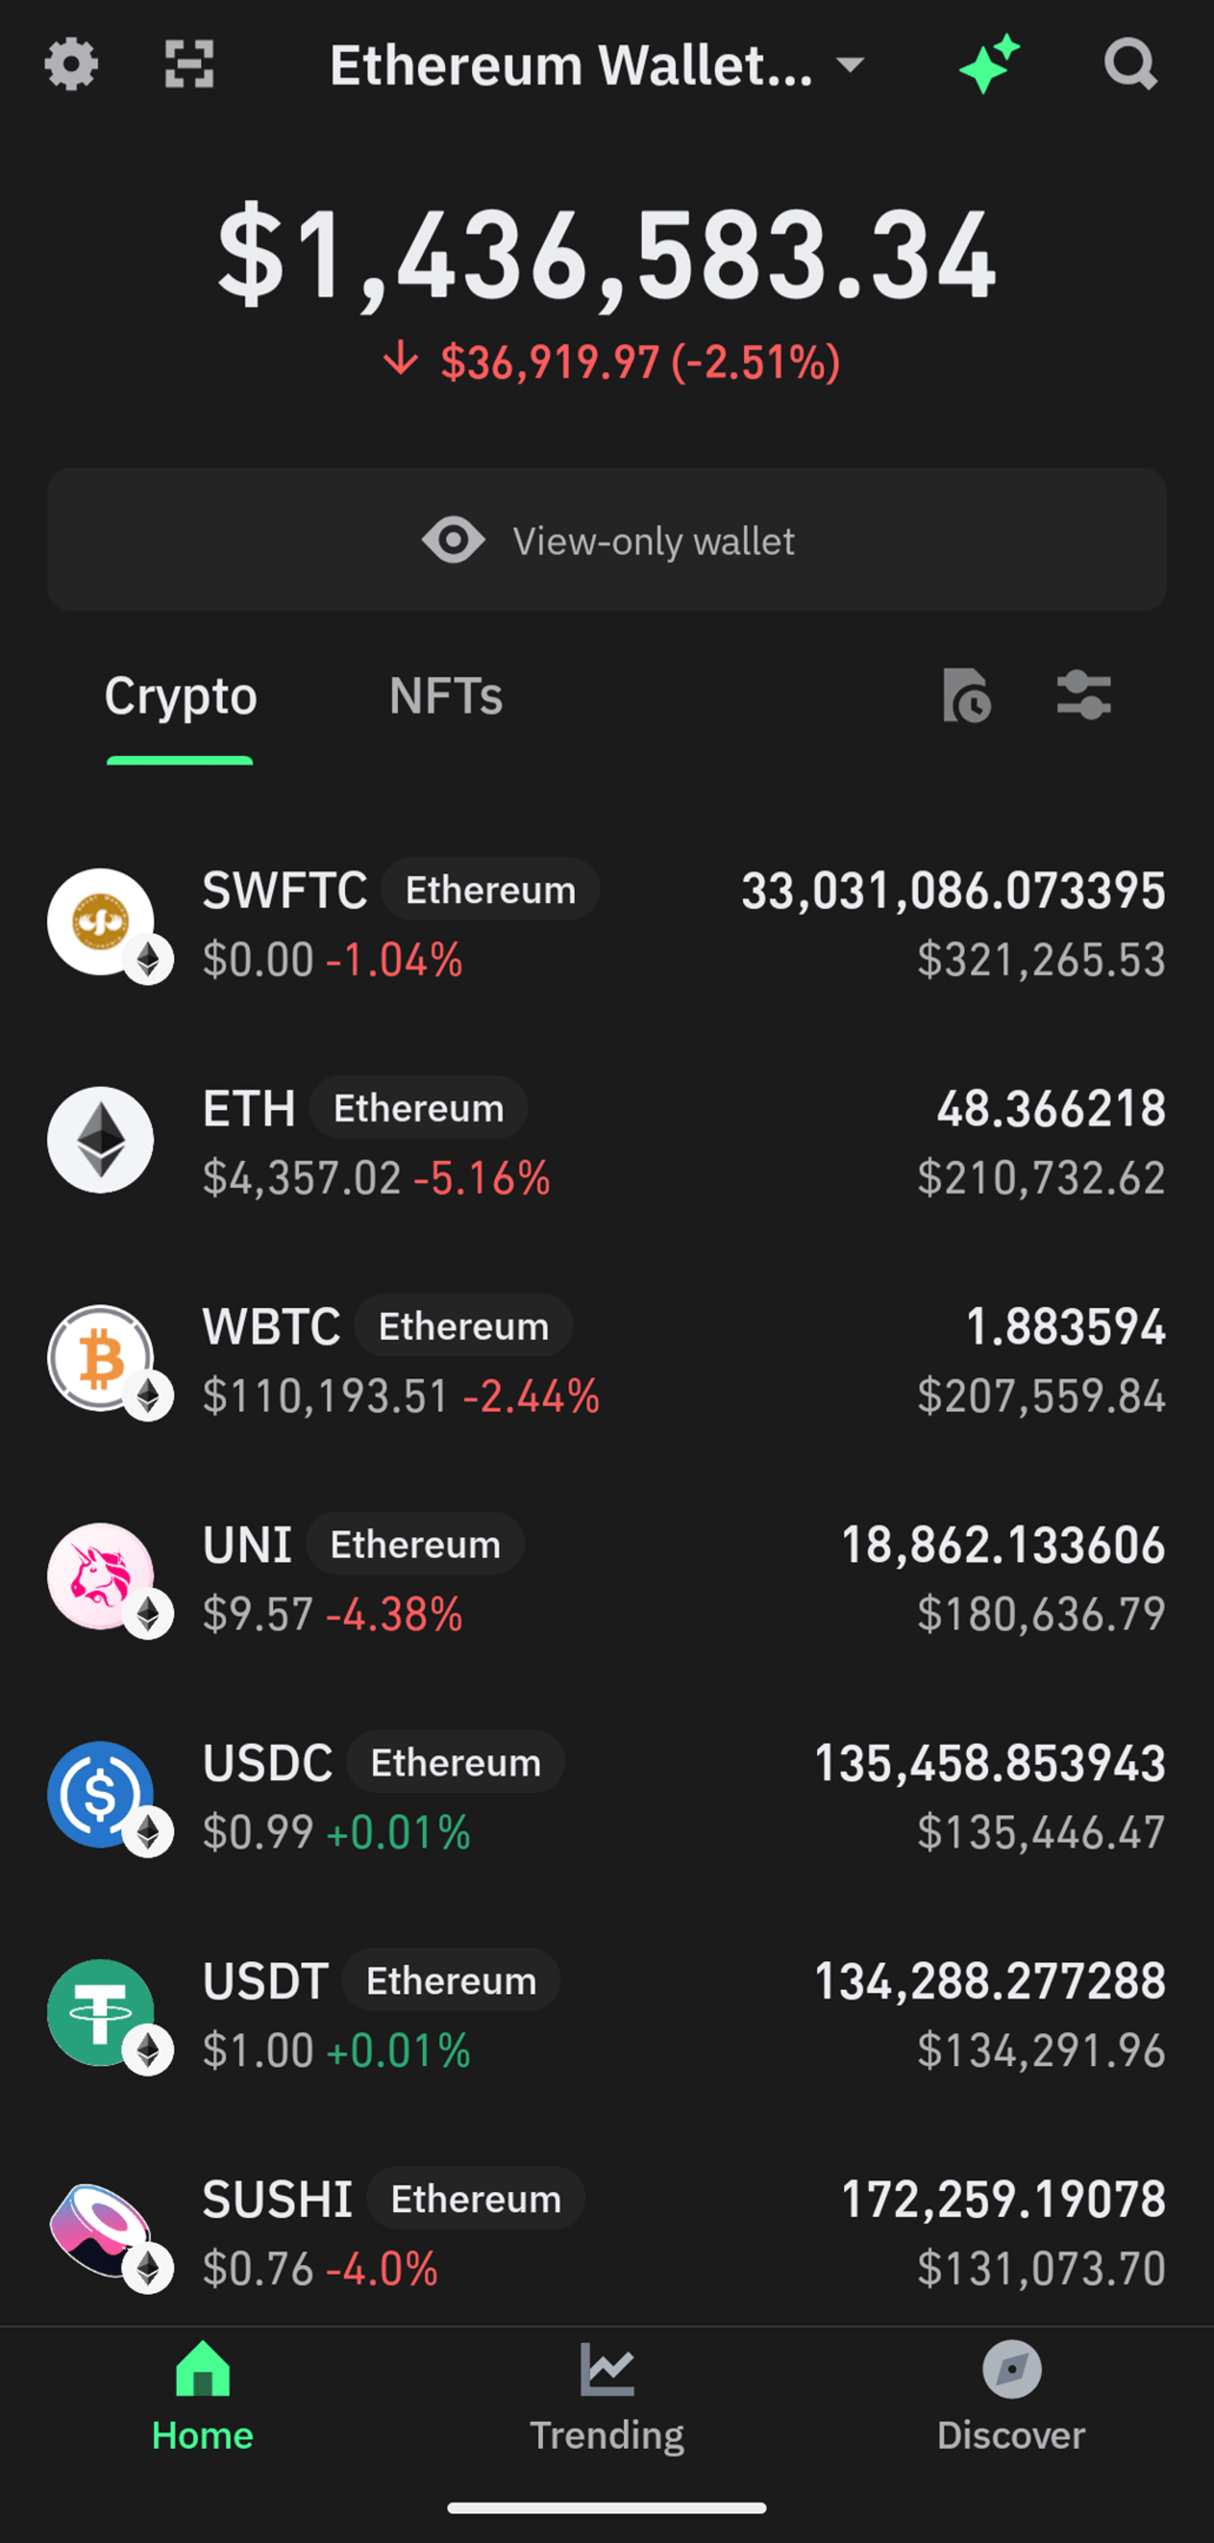This screenshot has width=1214, height=2543.
Task: Tap the WBTC bitcoin logo
Action: tap(101, 1358)
